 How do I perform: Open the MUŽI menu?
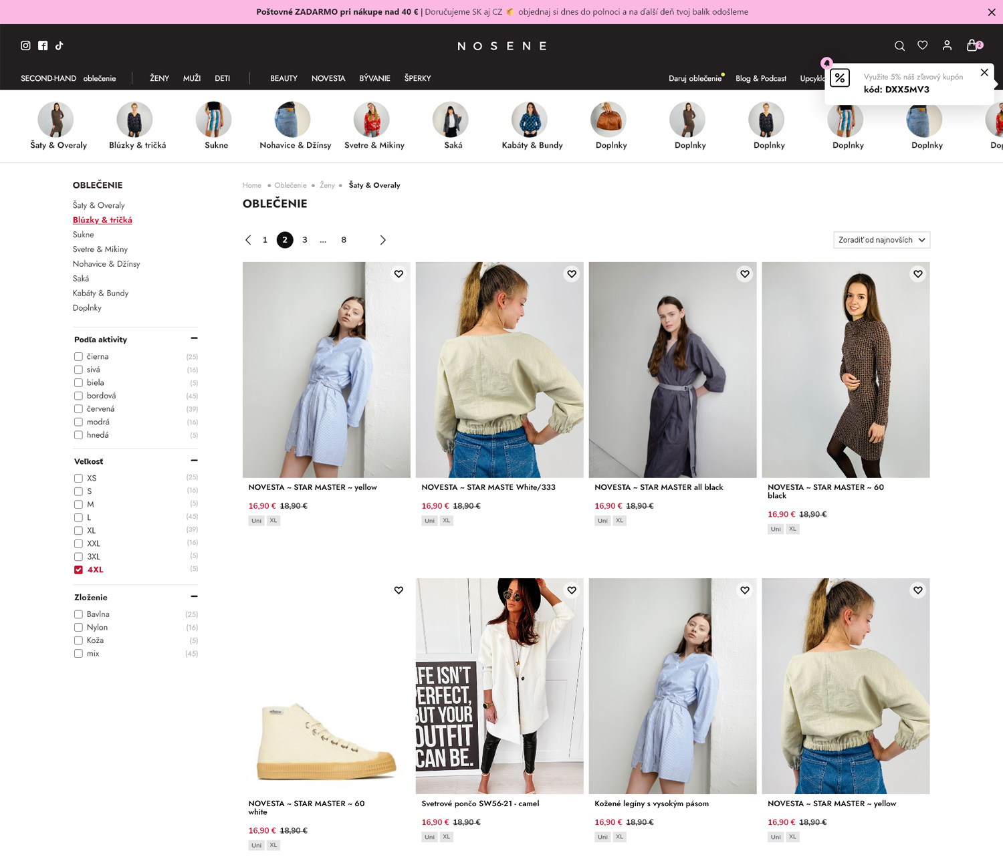point(192,78)
